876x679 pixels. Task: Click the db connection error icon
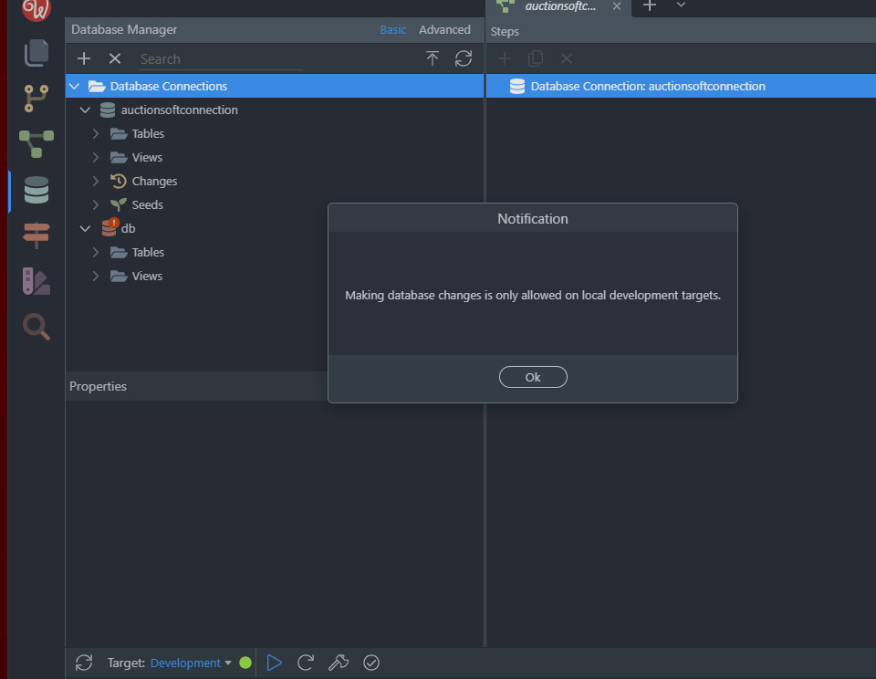click(x=109, y=227)
